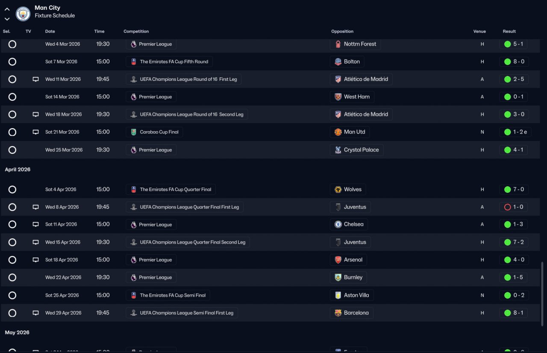Open Atlético de Madrid on the 18 Mar row
The height and width of the screenshot is (353, 547).
pos(361,115)
